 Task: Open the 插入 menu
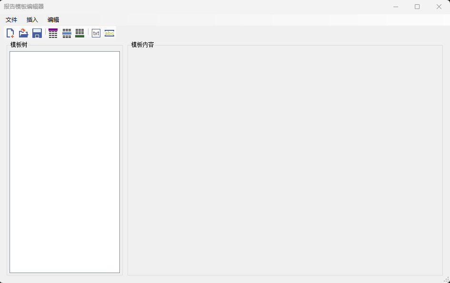pyautogui.click(x=32, y=20)
